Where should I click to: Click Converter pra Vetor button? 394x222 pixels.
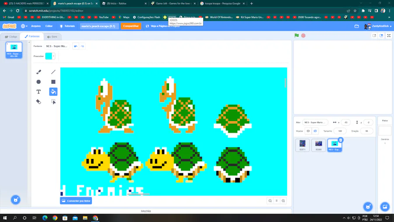click(76, 201)
